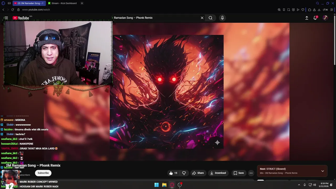
Task: Open the notification center bell on the taskbar
Action: (331, 185)
